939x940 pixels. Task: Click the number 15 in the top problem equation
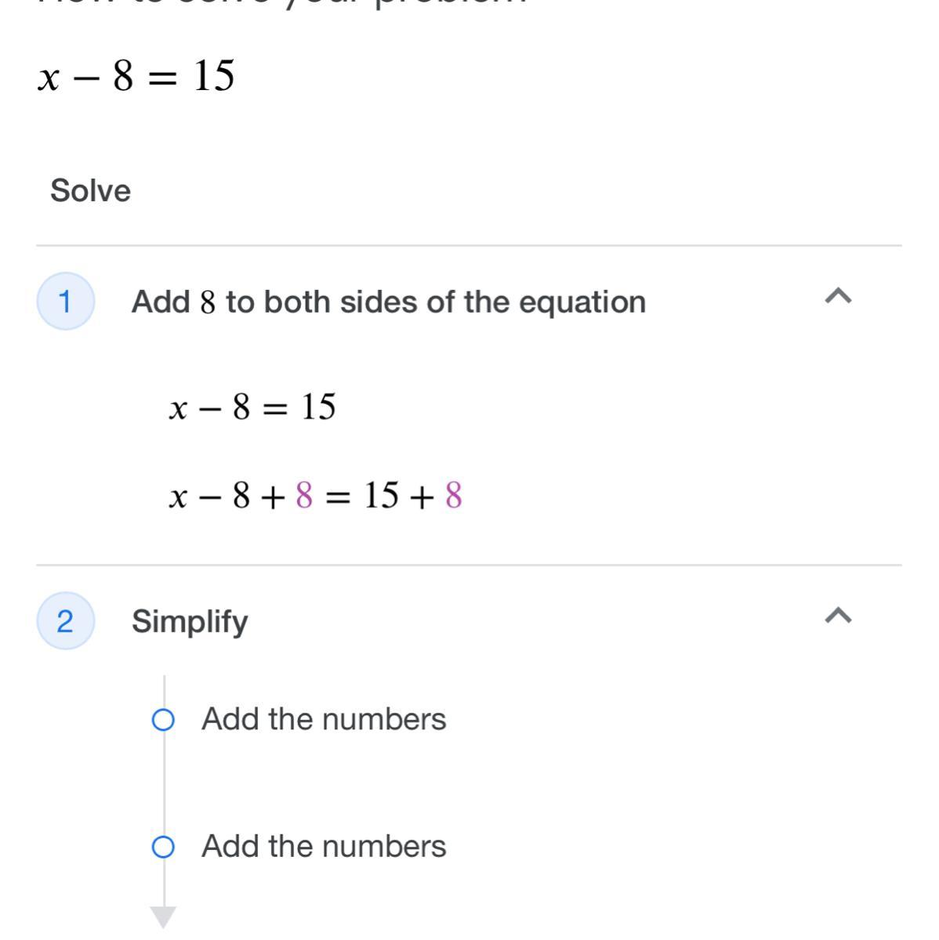click(x=213, y=76)
